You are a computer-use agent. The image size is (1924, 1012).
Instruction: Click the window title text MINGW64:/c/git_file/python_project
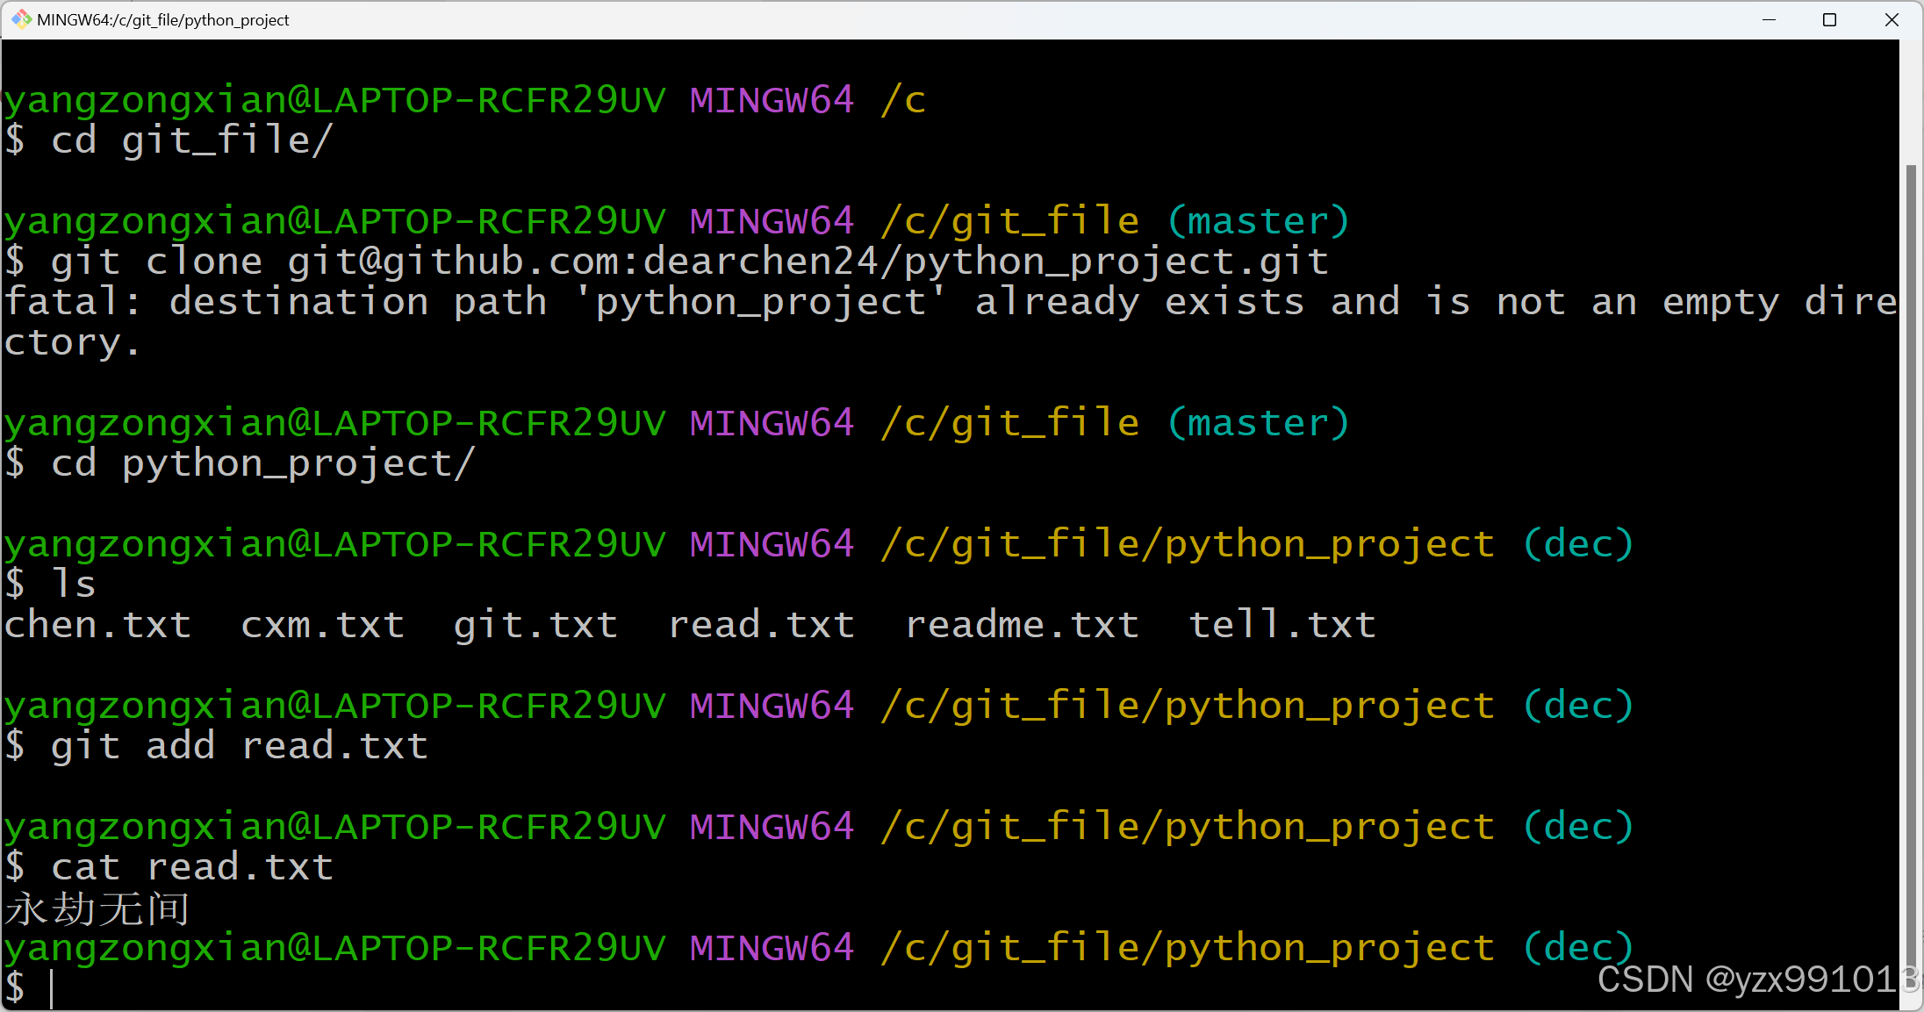163,19
